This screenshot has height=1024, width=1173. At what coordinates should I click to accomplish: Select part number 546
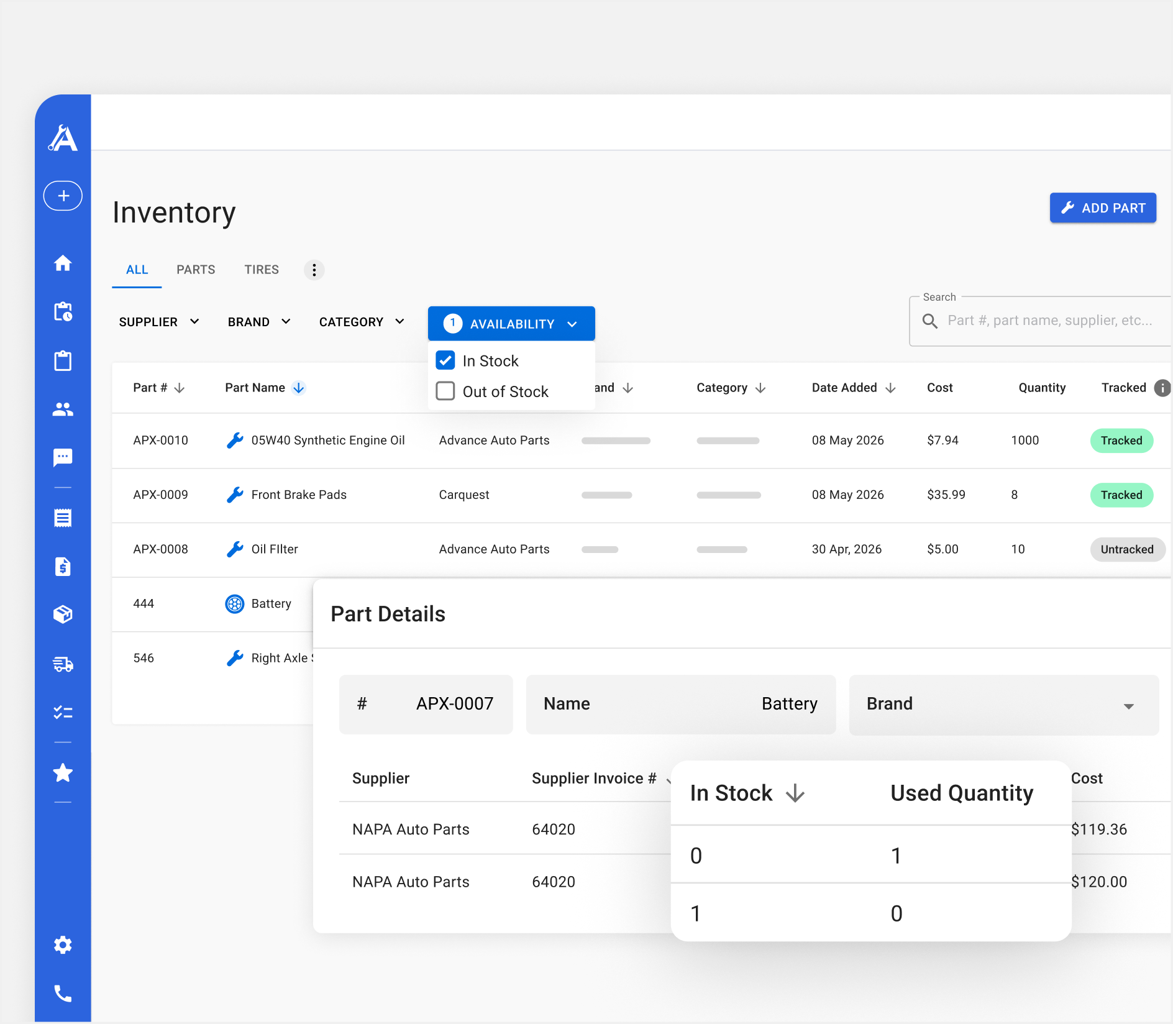pos(144,658)
